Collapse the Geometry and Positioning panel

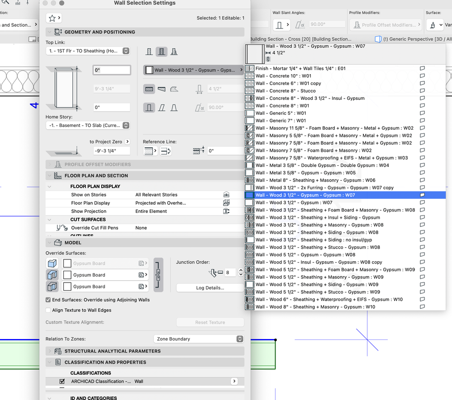(x=49, y=32)
